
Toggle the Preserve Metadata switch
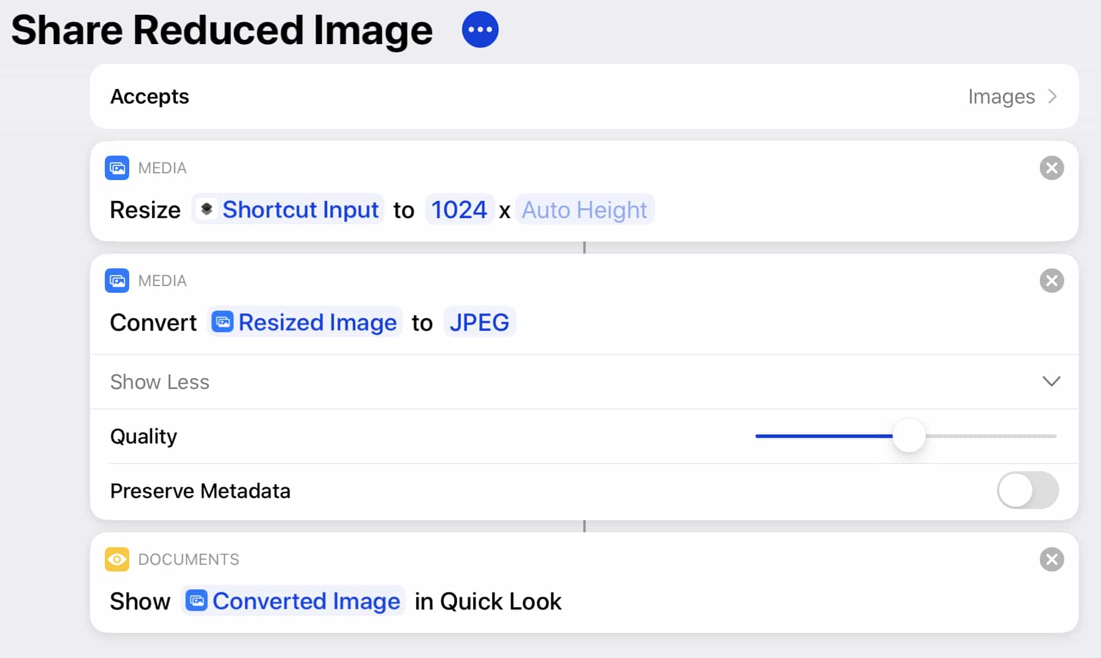pos(1027,490)
